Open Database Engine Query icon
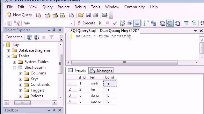This screenshot has width=204, height=114. pos(39,15)
